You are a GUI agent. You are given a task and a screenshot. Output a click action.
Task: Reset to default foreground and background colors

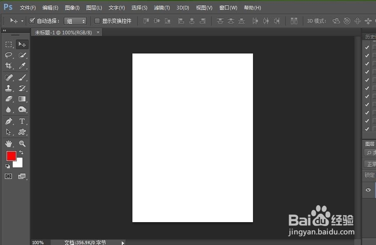point(8,166)
